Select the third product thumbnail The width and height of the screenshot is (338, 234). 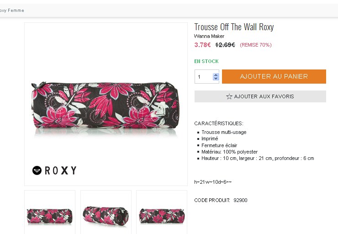tap(161, 214)
